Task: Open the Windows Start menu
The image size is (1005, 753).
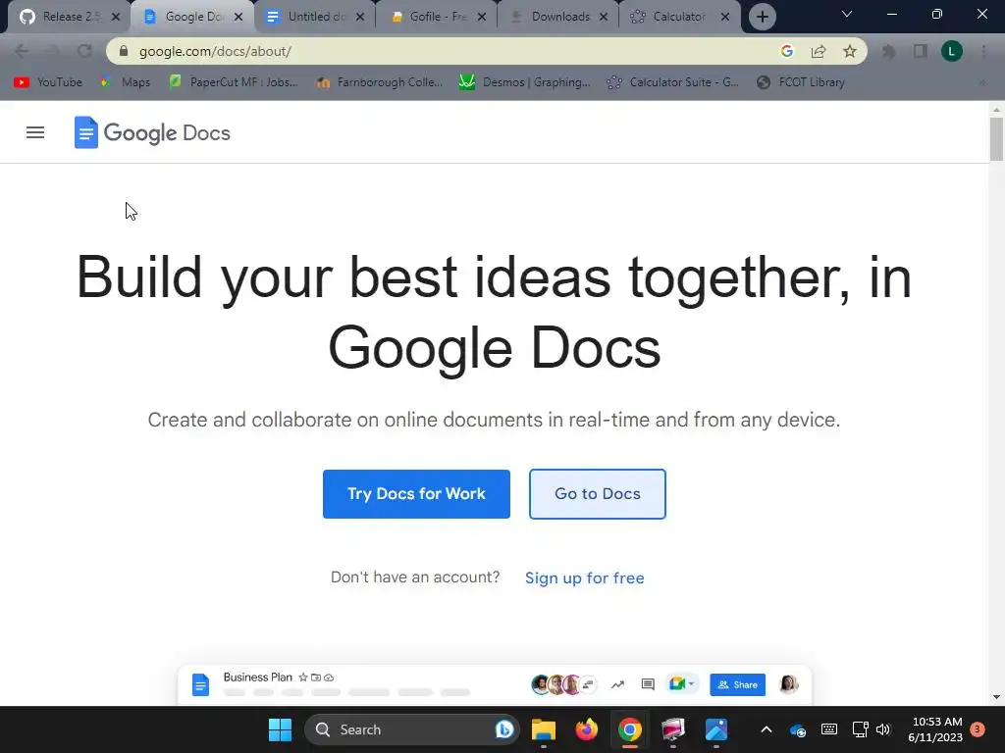Action: click(280, 729)
